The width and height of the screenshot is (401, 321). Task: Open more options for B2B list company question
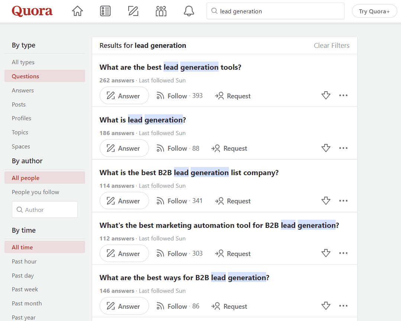(343, 201)
